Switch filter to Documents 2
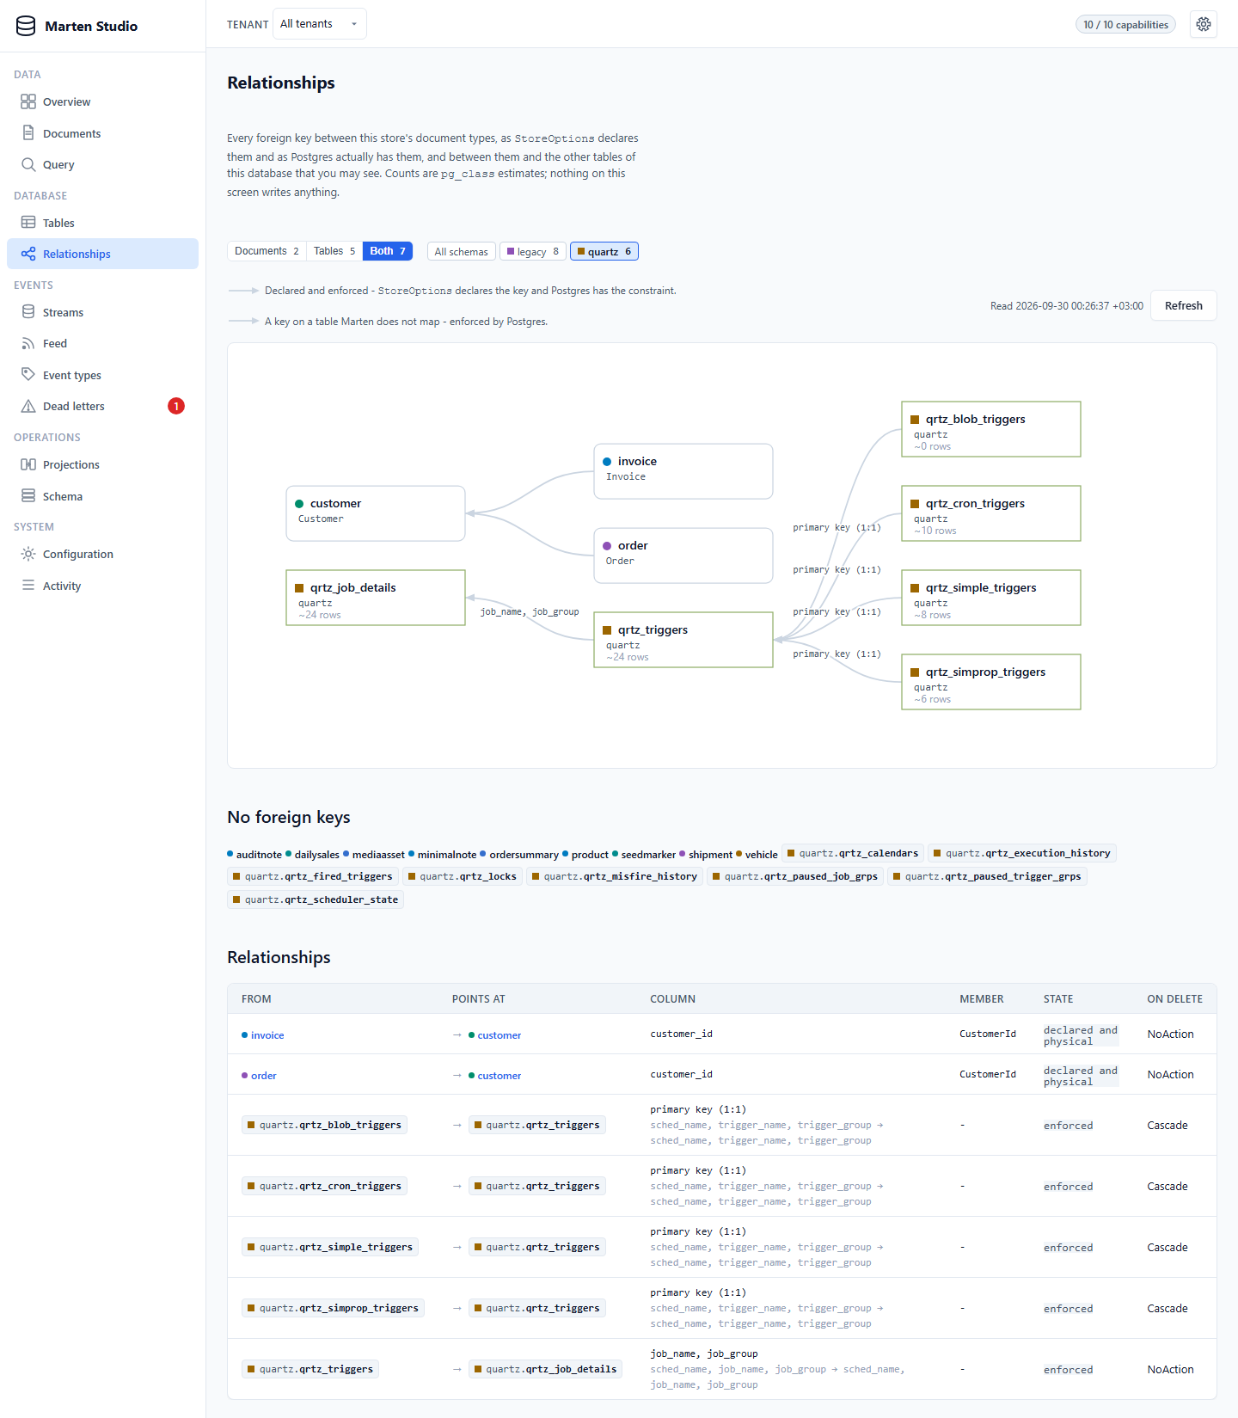Viewport: 1238px width, 1418px height. pos(267,251)
